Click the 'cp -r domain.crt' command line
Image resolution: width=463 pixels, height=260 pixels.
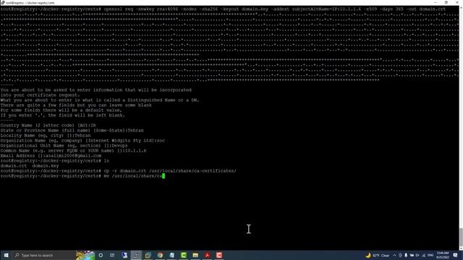pos(118,171)
